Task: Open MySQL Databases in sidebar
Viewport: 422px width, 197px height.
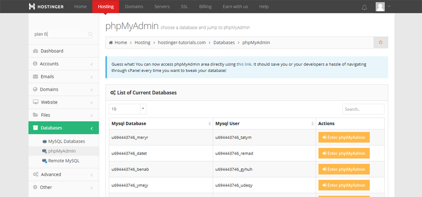Action: click(x=67, y=141)
